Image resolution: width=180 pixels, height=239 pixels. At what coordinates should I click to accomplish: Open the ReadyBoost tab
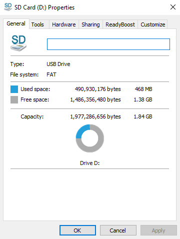point(120,24)
